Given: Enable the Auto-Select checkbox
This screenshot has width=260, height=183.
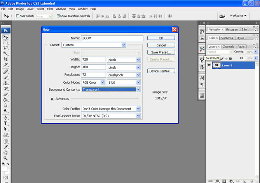Looking at the screenshot, I should click(18, 16).
